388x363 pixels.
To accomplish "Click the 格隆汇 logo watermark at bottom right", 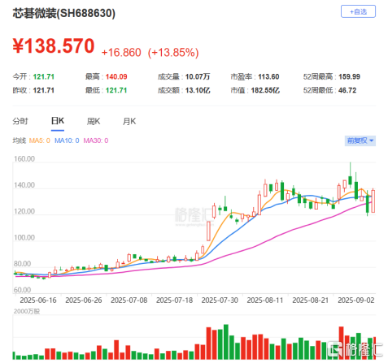I will pyautogui.click(x=355, y=349).
